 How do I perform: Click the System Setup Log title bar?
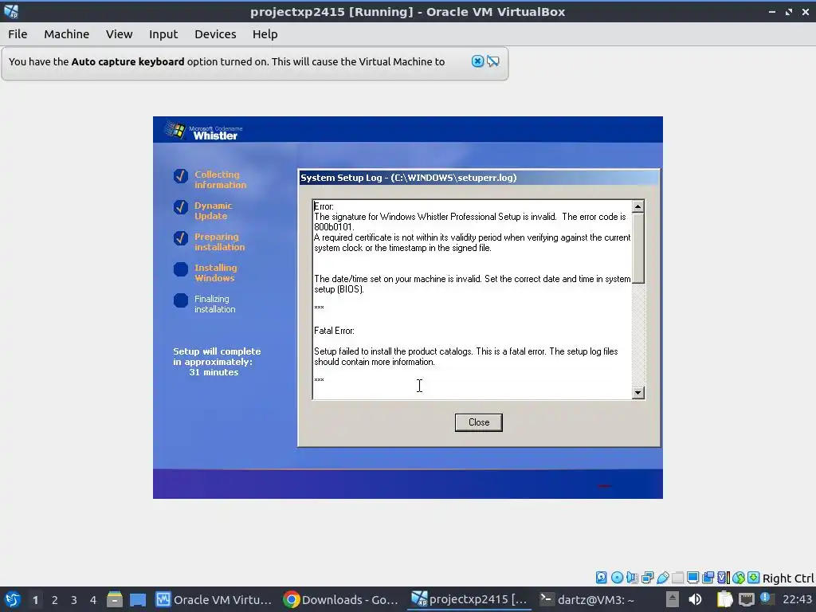(479, 178)
